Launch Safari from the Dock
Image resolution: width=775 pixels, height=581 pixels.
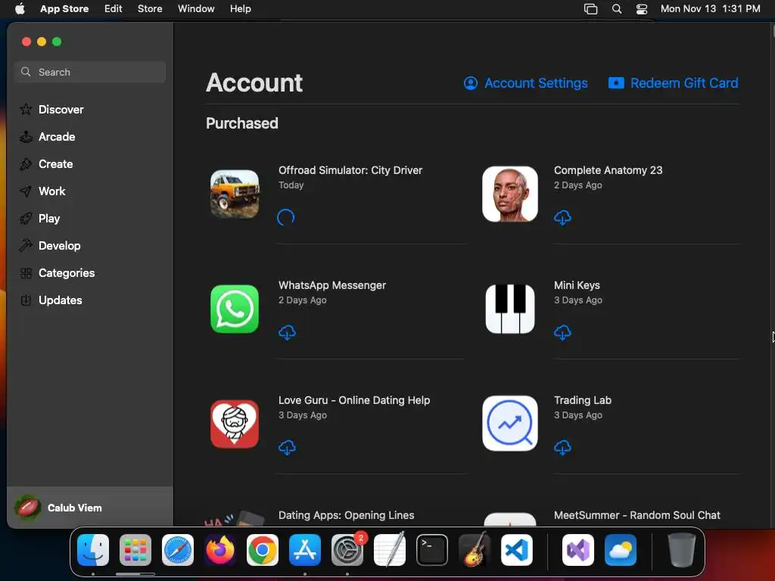tap(178, 550)
